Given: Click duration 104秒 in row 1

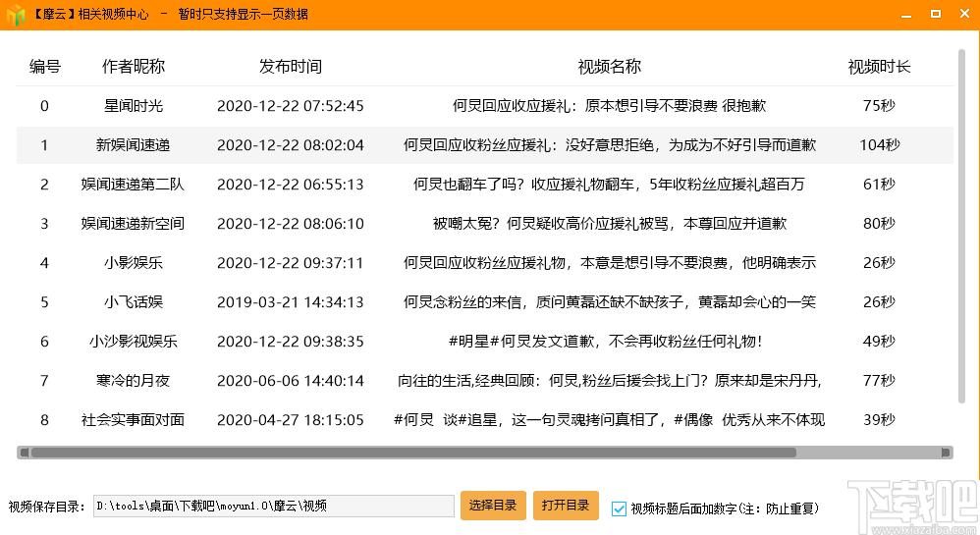Looking at the screenshot, I should 879,145.
